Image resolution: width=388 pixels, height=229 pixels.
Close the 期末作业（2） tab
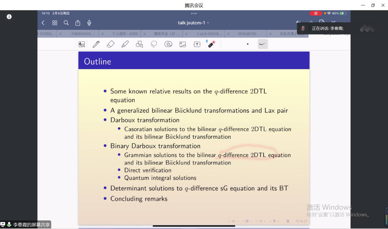point(144,34)
